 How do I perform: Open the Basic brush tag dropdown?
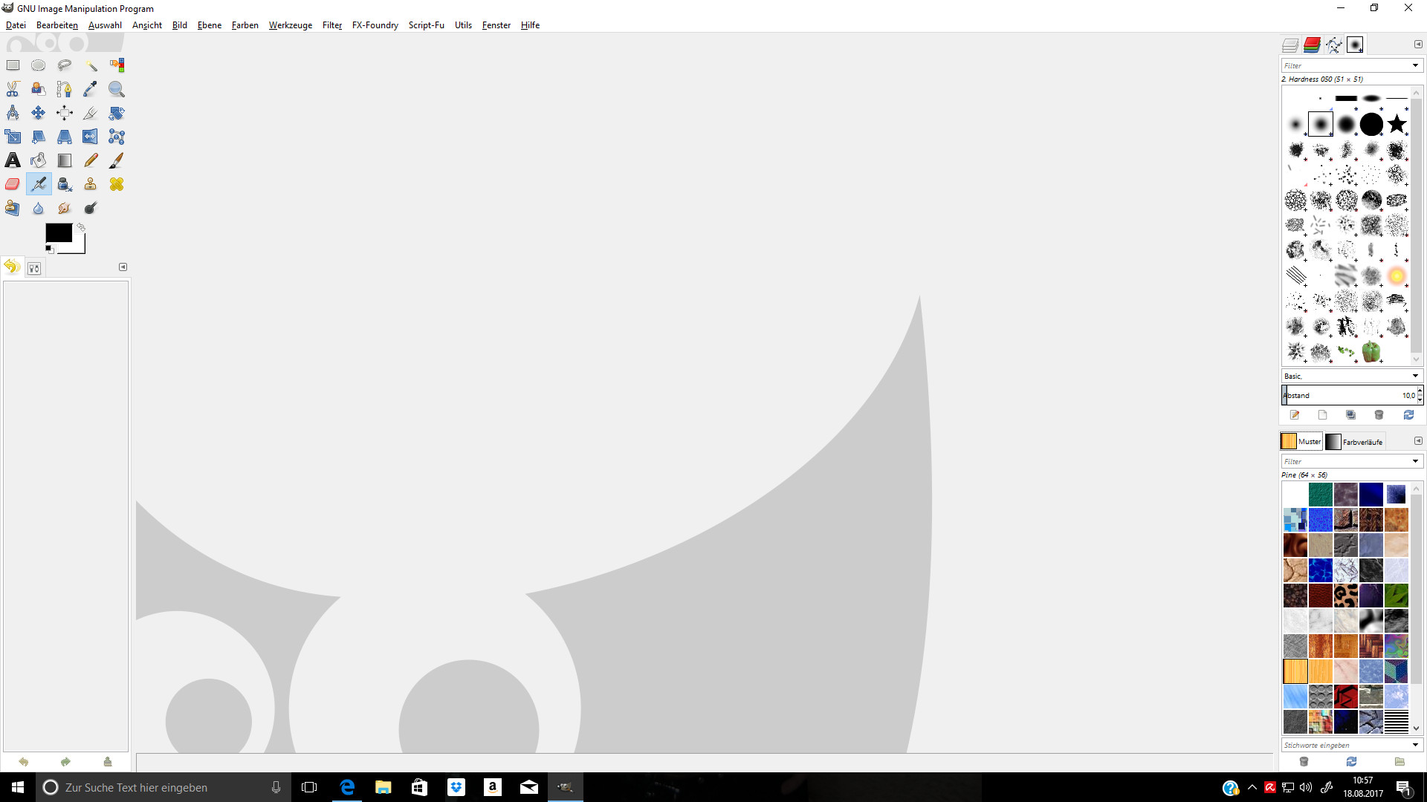(1415, 376)
